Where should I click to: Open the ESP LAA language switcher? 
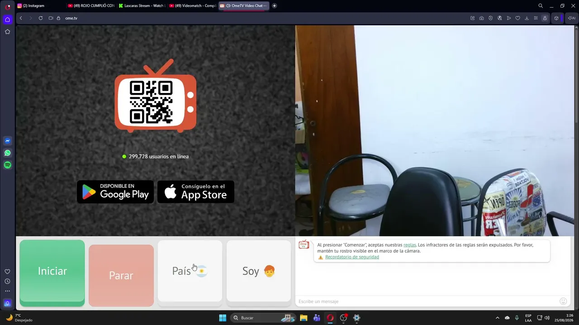pos(528,318)
